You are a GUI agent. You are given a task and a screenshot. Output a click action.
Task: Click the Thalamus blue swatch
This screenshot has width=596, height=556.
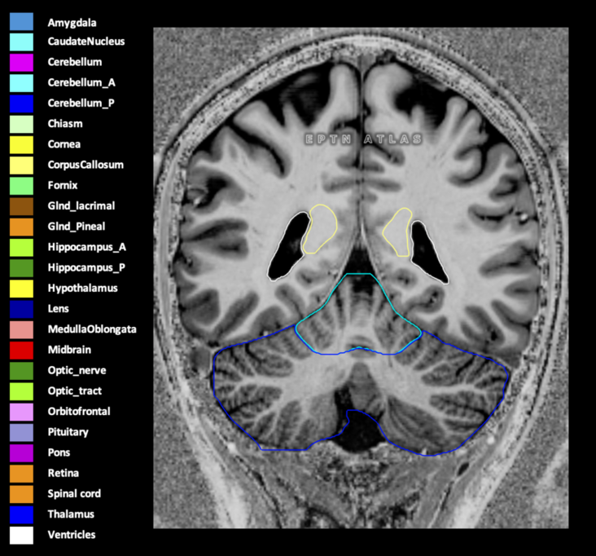tap(21, 515)
